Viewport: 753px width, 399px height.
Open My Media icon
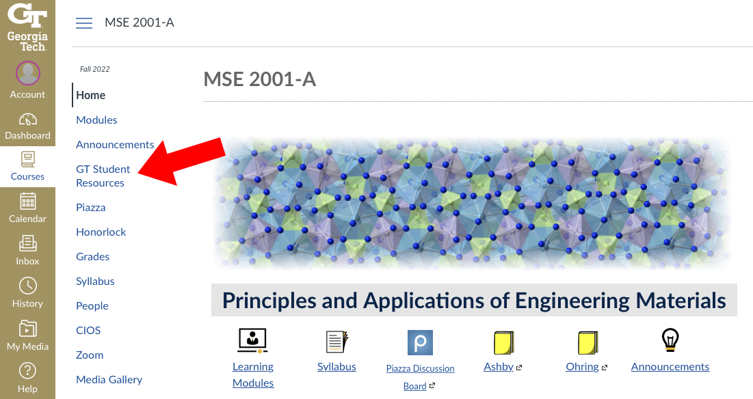pos(27,328)
